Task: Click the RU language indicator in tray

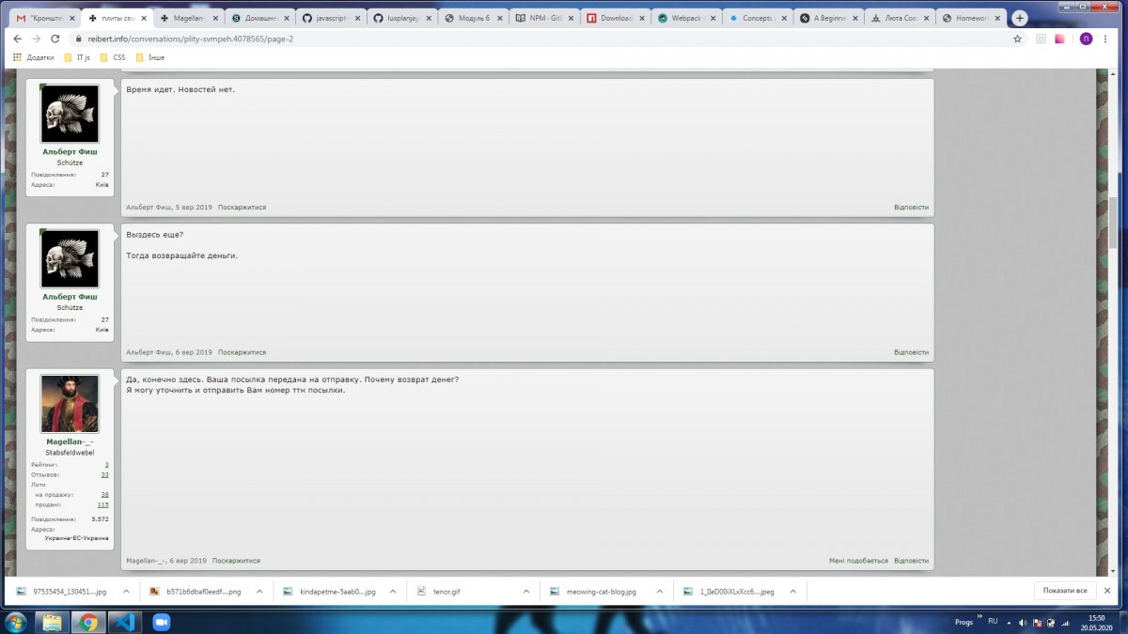Action: click(993, 621)
